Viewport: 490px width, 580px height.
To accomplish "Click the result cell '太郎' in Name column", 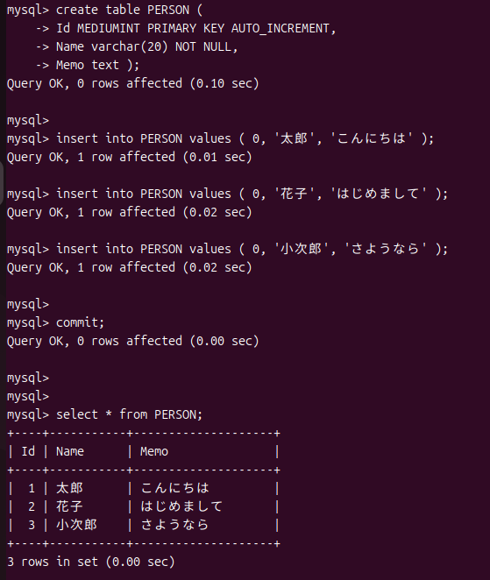I will [69, 488].
